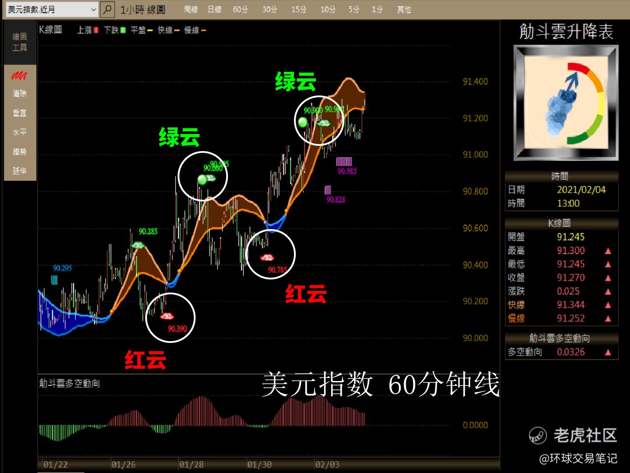The width and height of the screenshot is (630, 473).
Task: Click the time value 13:00
Action: pos(568,203)
